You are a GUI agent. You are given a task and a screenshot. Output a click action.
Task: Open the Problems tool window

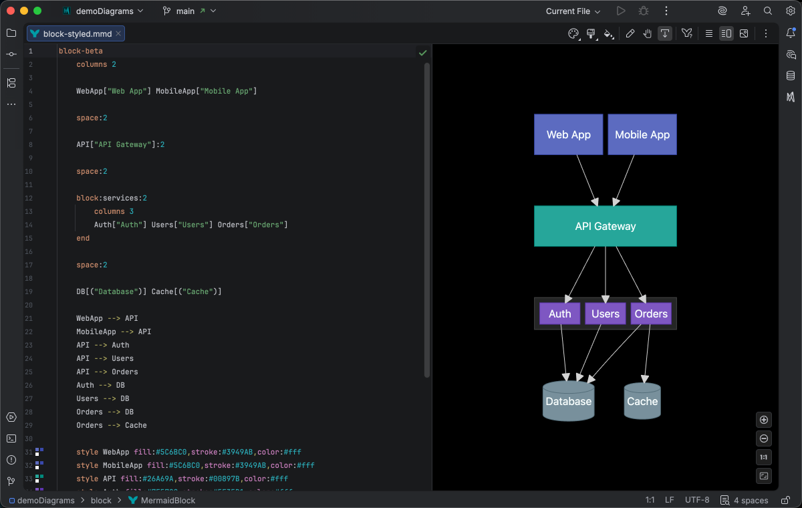coord(11,460)
